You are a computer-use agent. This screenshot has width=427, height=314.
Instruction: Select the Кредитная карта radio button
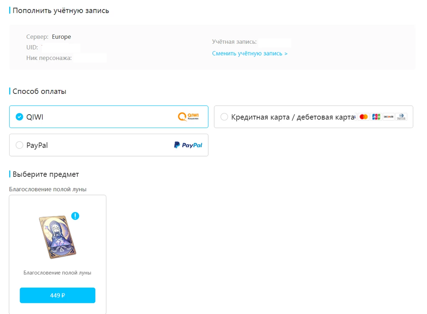[x=224, y=117]
